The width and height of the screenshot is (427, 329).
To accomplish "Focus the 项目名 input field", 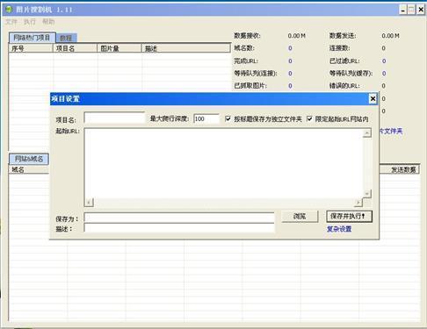I will point(114,118).
